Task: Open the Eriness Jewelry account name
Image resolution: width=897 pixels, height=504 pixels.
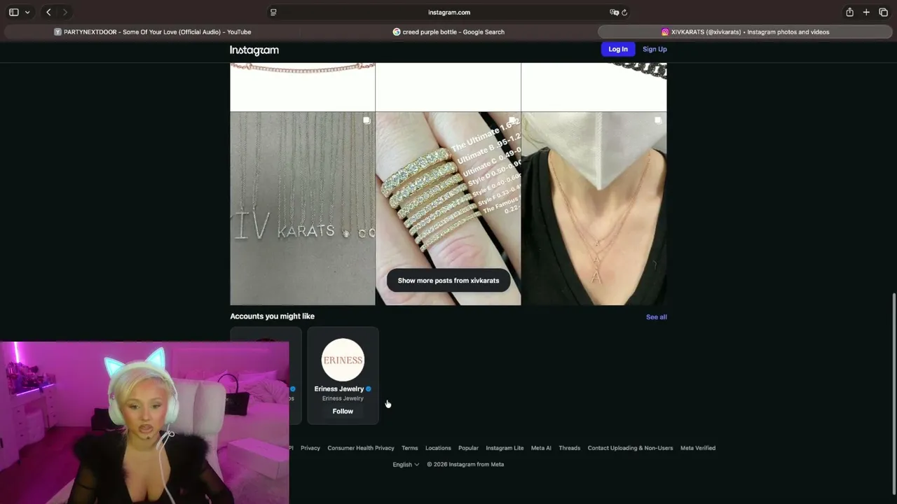Action: click(339, 388)
